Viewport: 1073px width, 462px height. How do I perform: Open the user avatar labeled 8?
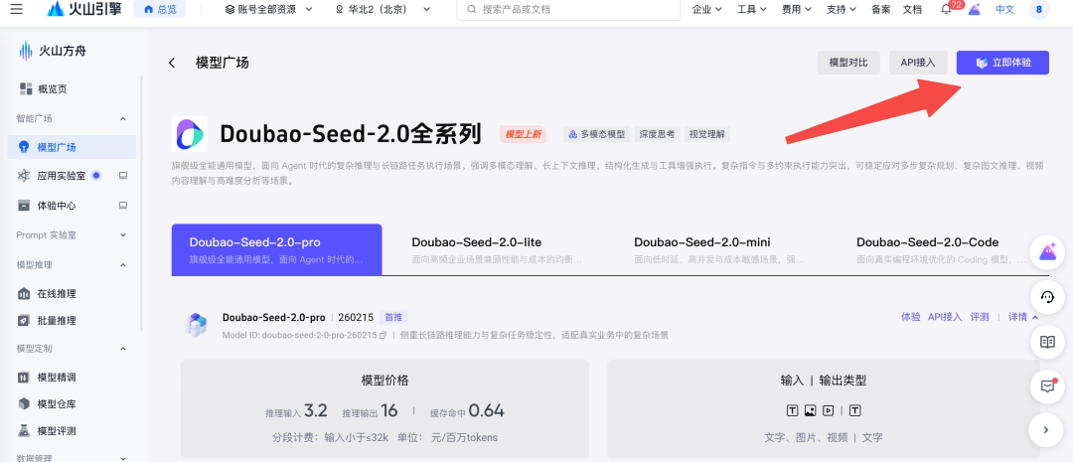point(1039,10)
